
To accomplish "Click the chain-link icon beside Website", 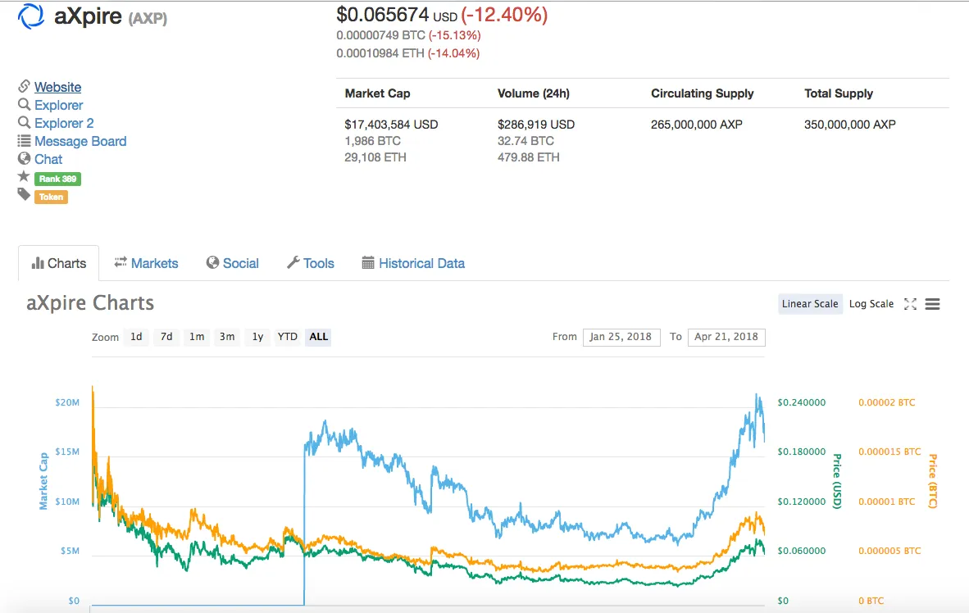I will point(24,86).
